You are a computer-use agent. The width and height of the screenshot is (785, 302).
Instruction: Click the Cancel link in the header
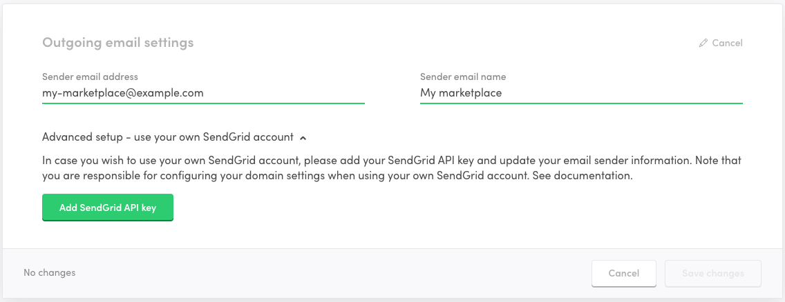click(727, 43)
